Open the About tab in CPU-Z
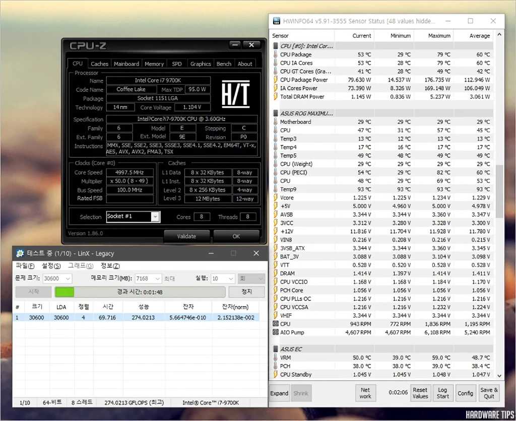516x421 pixels. pyautogui.click(x=245, y=64)
